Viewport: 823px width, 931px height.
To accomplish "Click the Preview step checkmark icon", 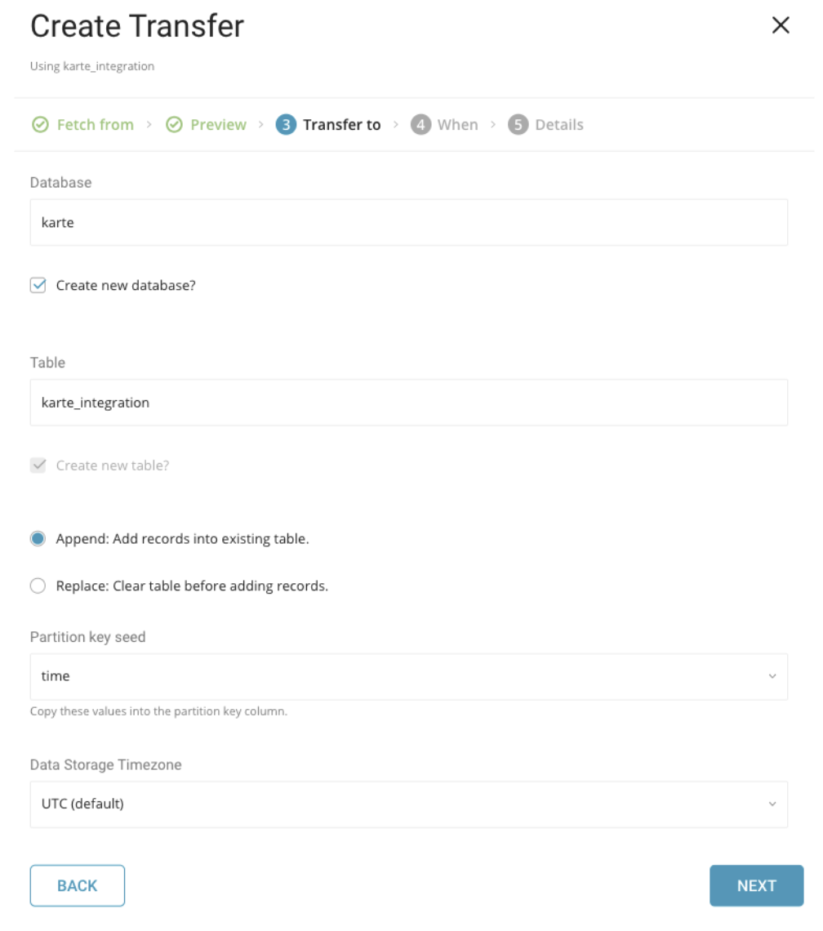I will pyautogui.click(x=174, y=125).
